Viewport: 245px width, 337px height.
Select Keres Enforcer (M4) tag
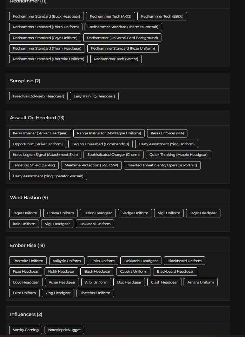point(167,133)
